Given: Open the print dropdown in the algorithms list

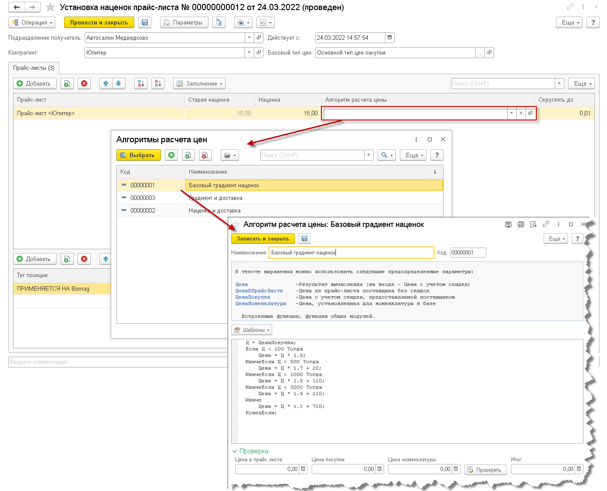Looking at the screenshot, I should click(x=229, y=155).
